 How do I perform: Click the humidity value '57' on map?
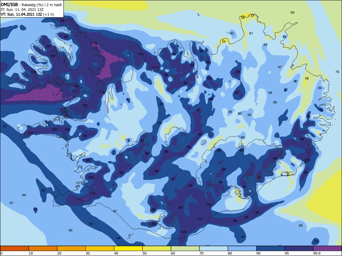click(252, 16)
